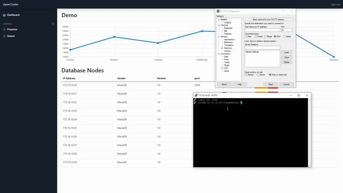Collapse the Session tree node expander
This screenshot has width=343, height=193.
219,20
